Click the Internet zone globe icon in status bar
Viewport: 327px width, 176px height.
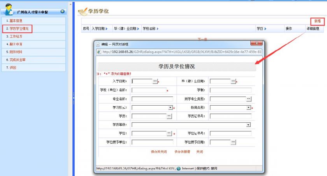click(x=179, y=169)
